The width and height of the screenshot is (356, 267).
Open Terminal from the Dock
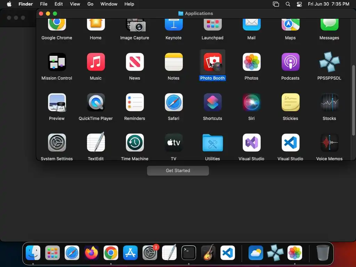[x=189, y=253]
